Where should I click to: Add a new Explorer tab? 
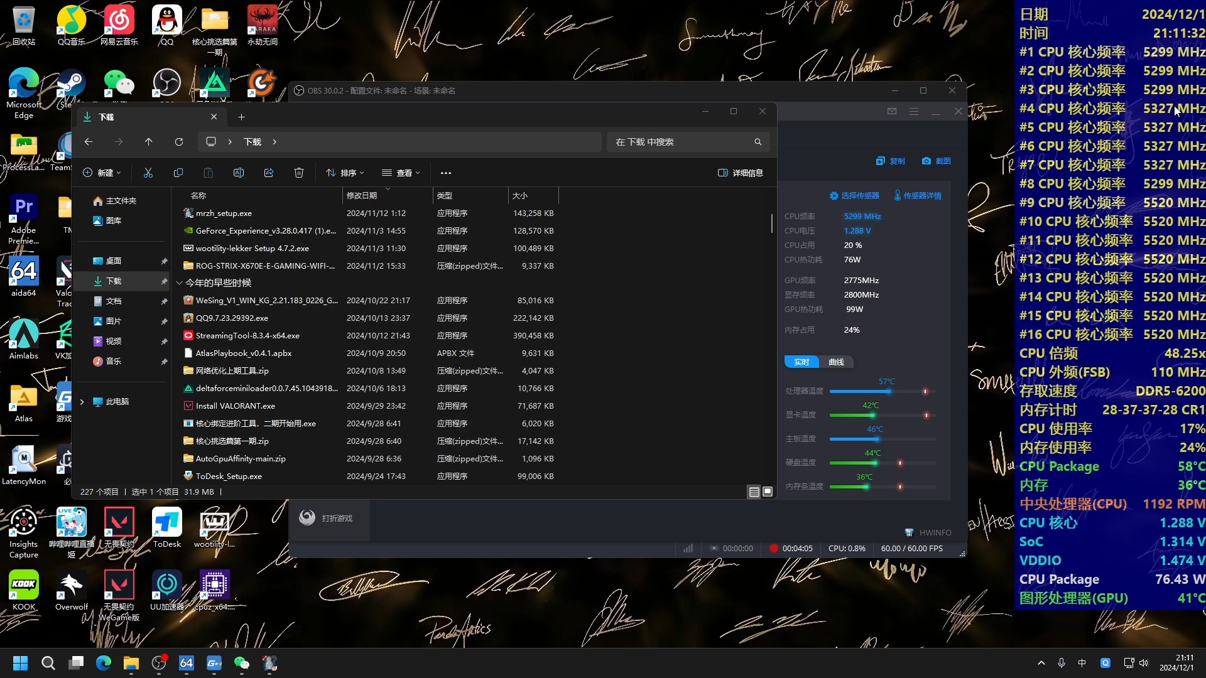coord(242,117)
